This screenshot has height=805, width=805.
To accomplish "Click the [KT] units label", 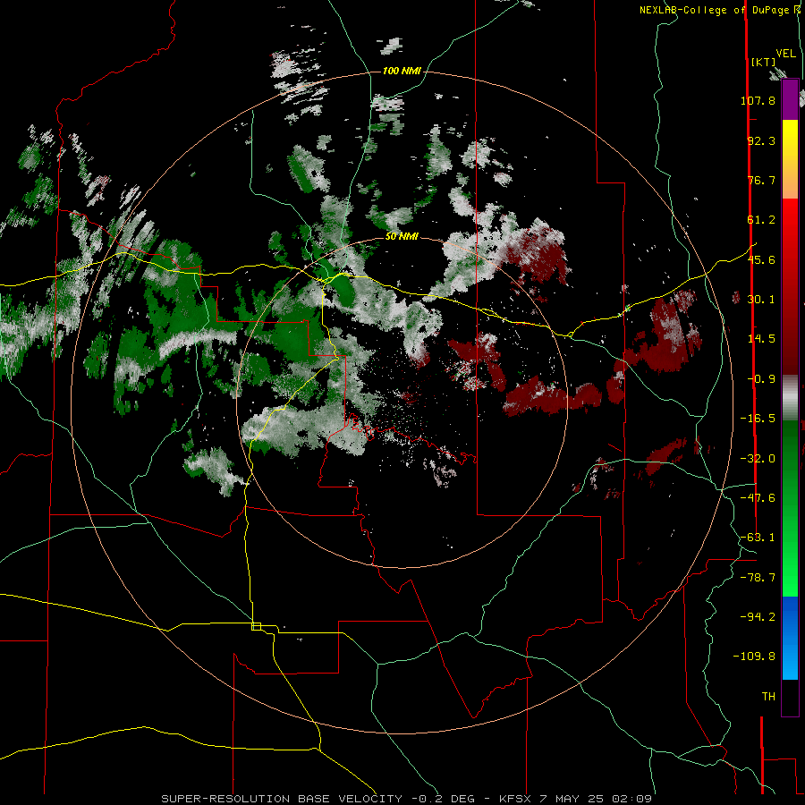I will click(764, 62).
